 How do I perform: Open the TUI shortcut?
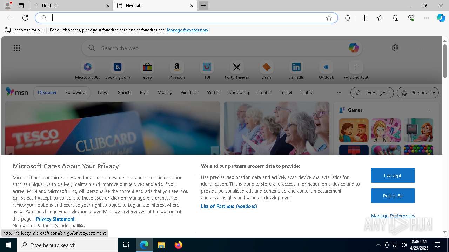tap(207, 70)
